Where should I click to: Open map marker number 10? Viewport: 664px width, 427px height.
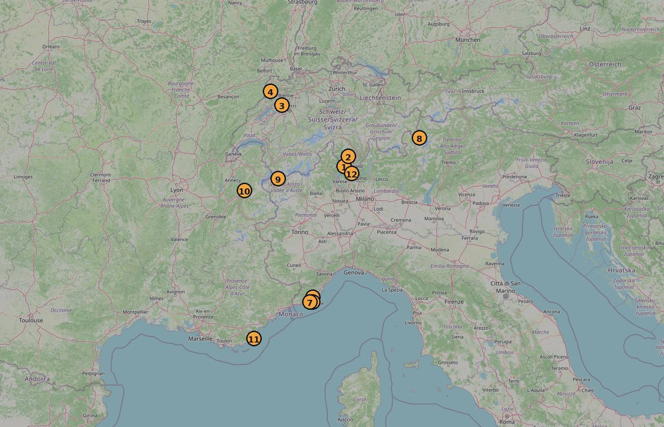244,191
